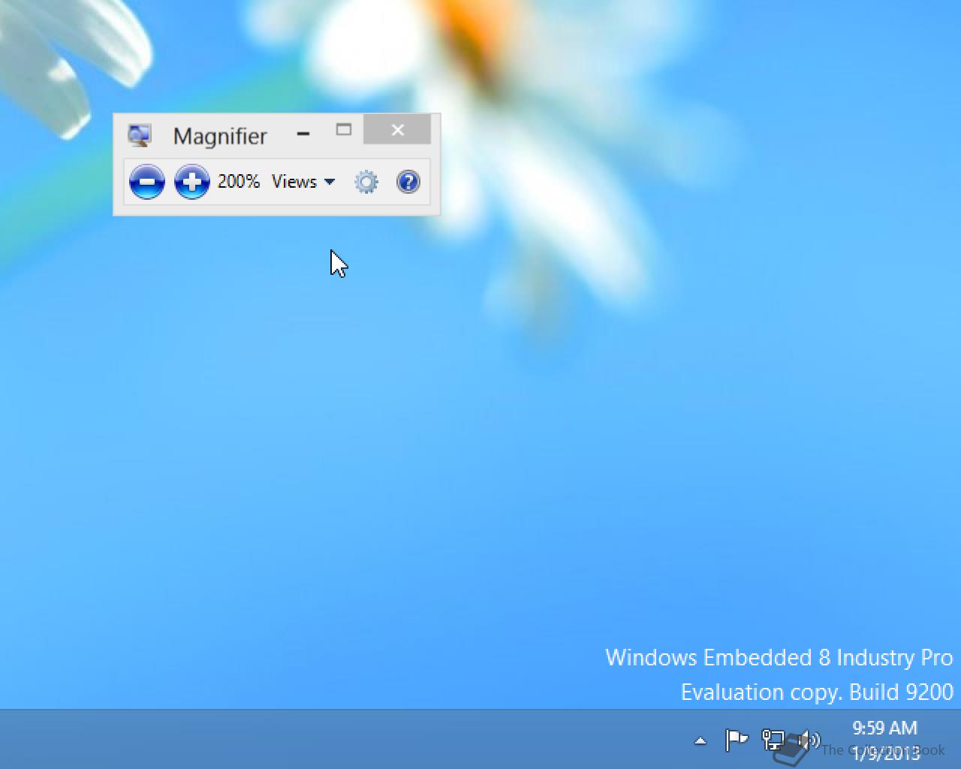Click the 200% zoom level text

point(239,182)
